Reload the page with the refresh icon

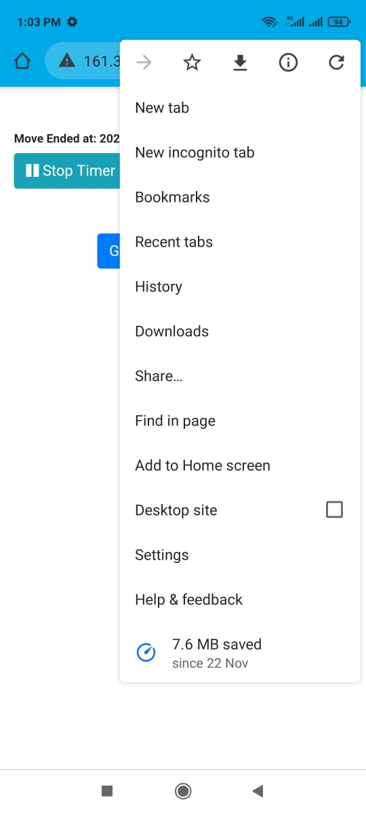pos(336,63)
